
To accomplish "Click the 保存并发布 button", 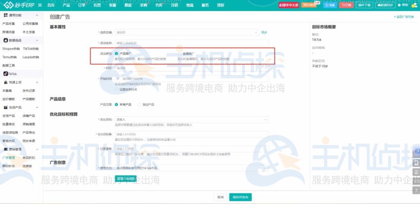I will click(x=240, y=197).
